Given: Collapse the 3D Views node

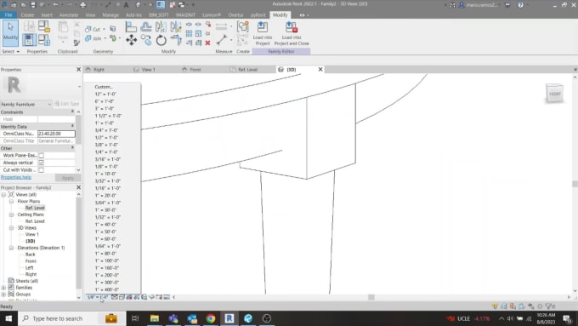Looking at the screenshot, I should click(11, 228).
